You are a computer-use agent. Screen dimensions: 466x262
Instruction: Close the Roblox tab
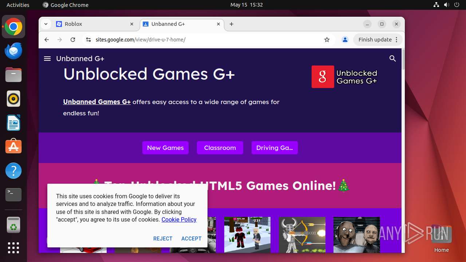[132, 24]
